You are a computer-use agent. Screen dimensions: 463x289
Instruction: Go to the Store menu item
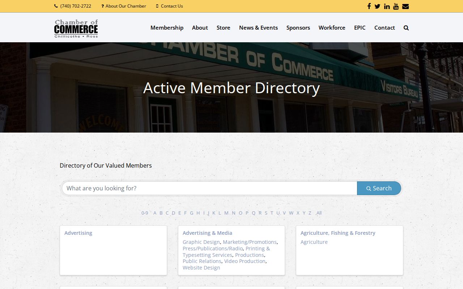pos(224,28)
